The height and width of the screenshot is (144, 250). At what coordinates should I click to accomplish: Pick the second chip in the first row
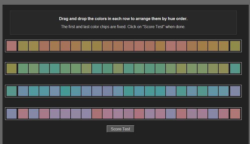[23, 46]
